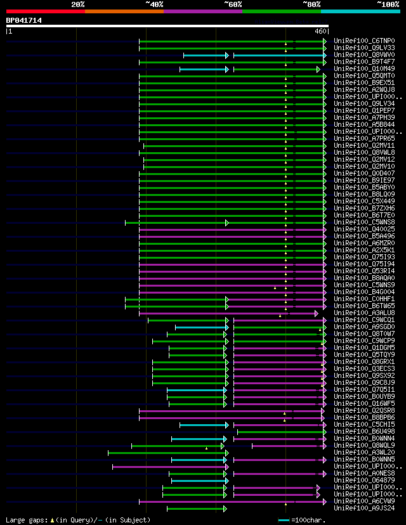
Task: Select the UniRef100_A7PH39 label
Action: [x=364, y=117]
